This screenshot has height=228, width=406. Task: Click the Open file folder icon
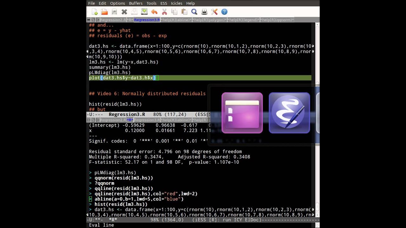104,12
